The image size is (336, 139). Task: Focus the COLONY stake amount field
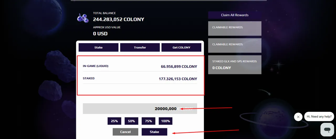140,109
